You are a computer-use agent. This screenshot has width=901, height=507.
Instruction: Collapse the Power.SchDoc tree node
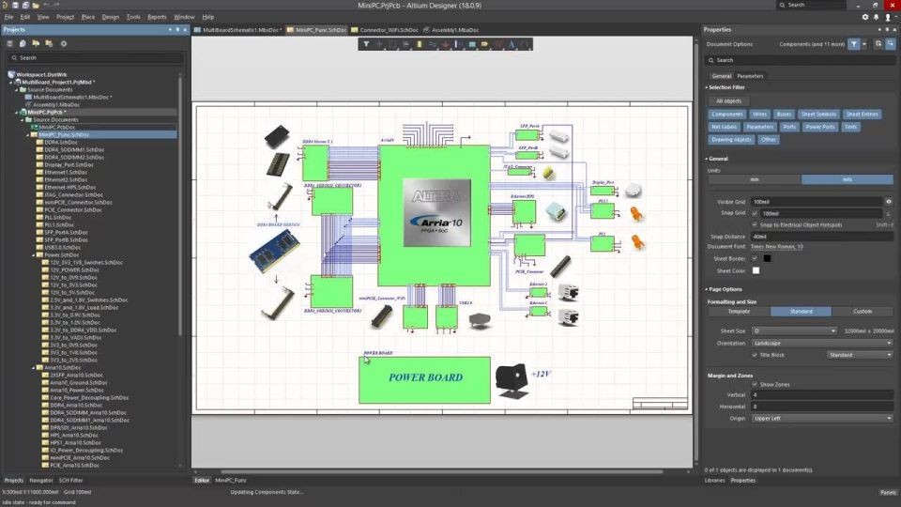pyautogui.click(x=34, y=254)
